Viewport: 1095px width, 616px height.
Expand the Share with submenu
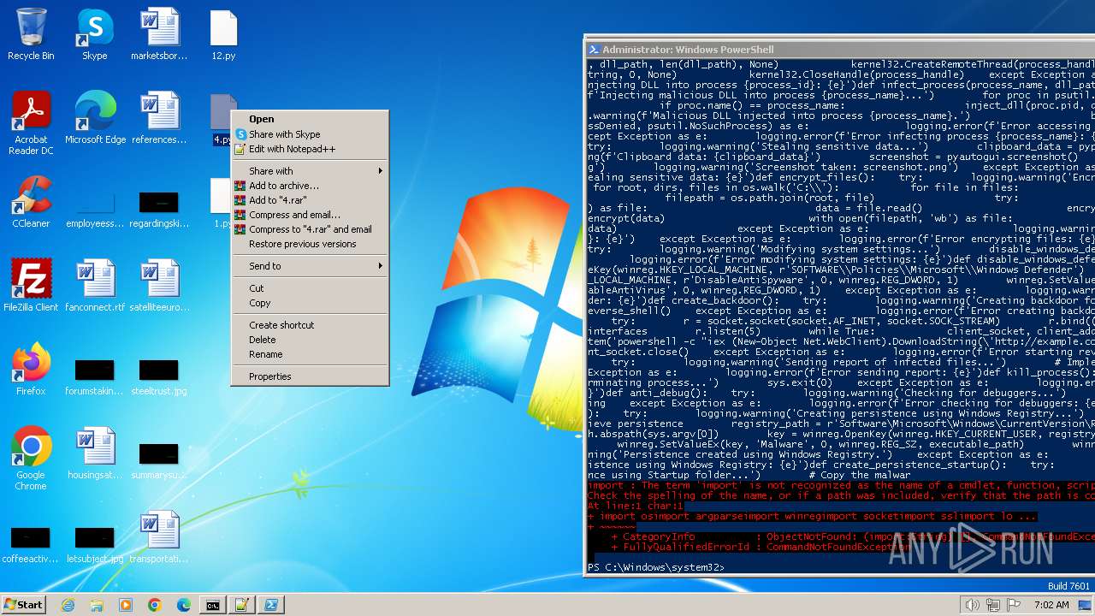point(310,171)
